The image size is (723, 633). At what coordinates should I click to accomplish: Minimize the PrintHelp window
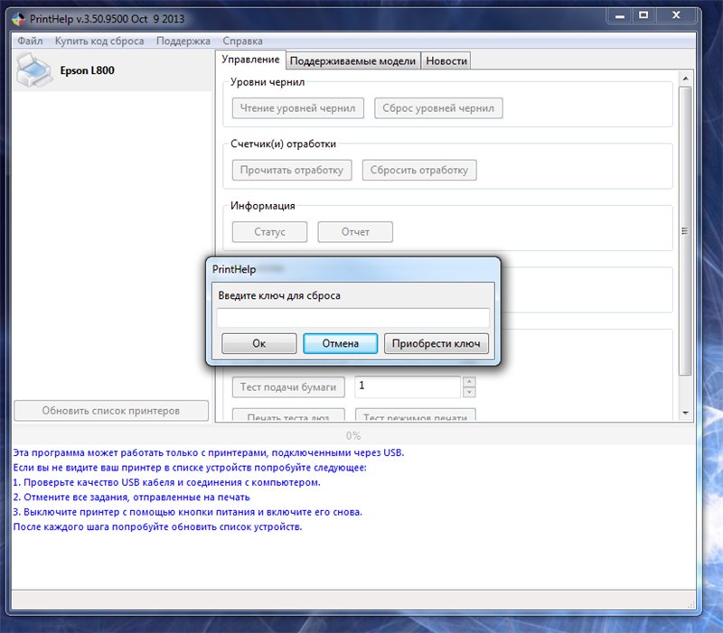pyautogui.click(x=620, y=16)
